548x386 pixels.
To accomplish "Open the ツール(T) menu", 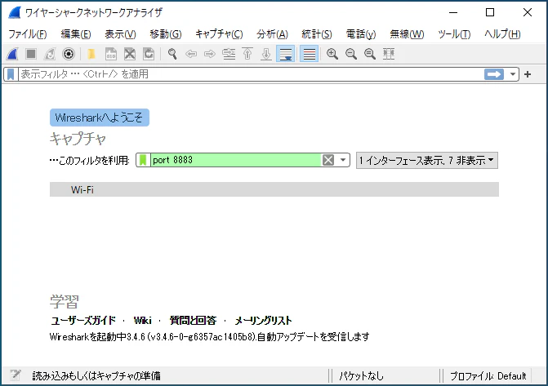I will pos(454,34).
